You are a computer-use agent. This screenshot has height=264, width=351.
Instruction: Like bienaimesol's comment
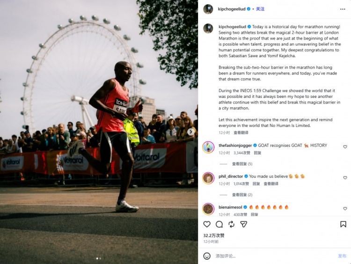[345, 209]
